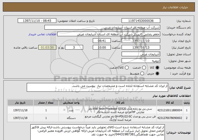Click the creation date field 1397/11/10
The width and height of the screenshot is (198, 140).
141,41
